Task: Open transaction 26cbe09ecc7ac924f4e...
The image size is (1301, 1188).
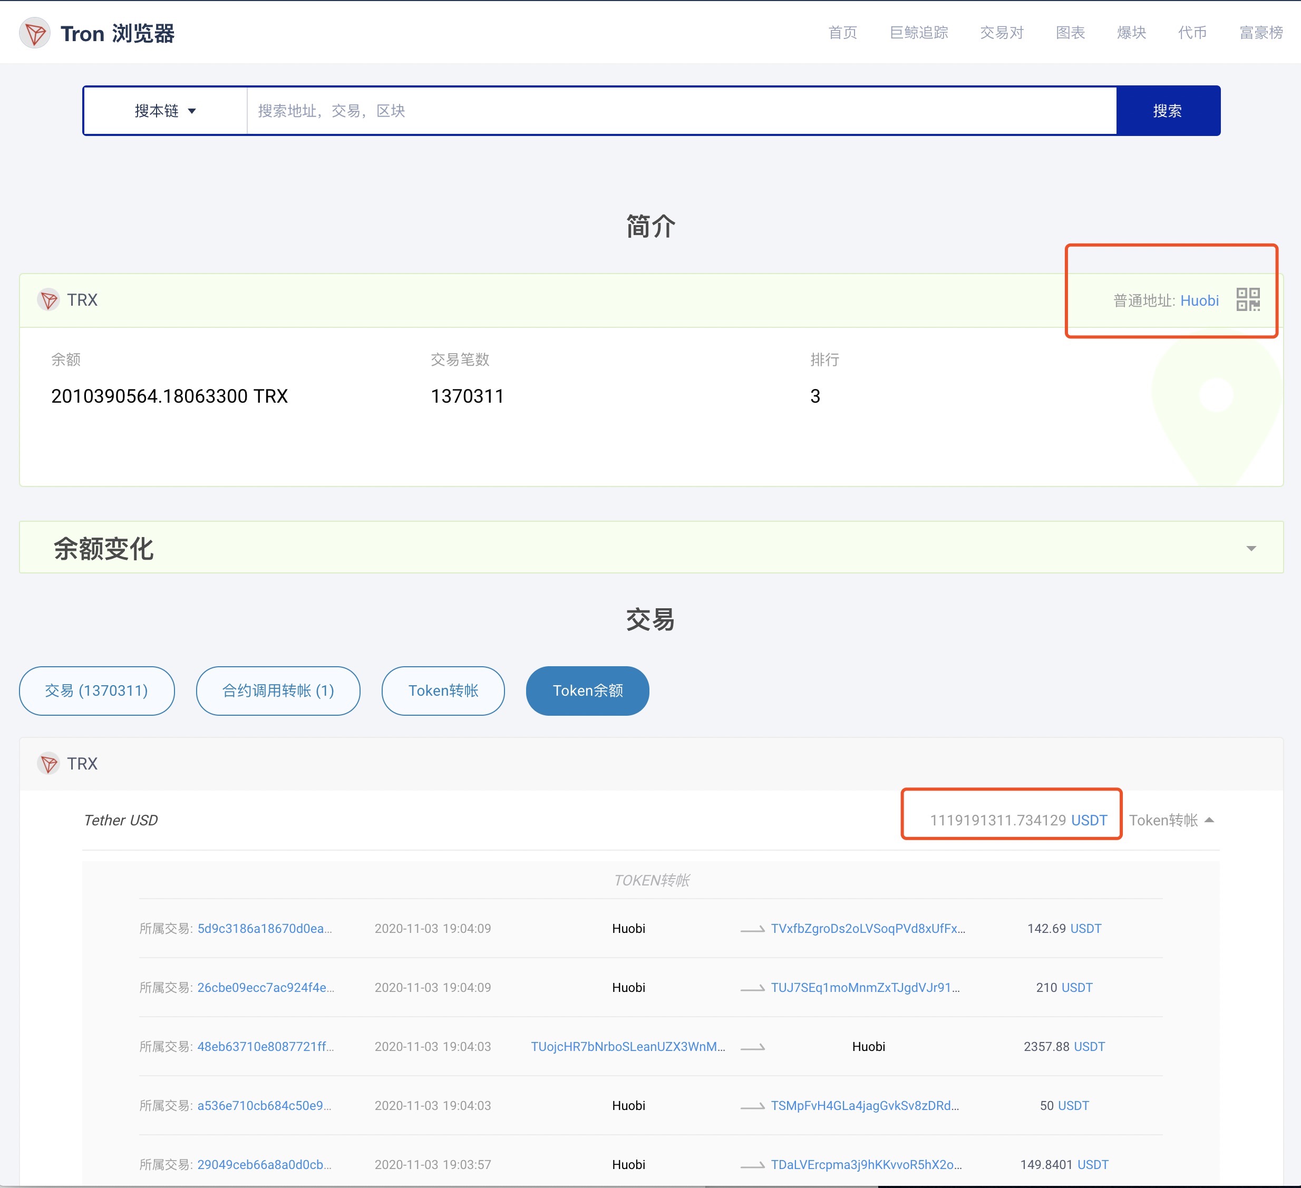Action: tap(266, 988)
